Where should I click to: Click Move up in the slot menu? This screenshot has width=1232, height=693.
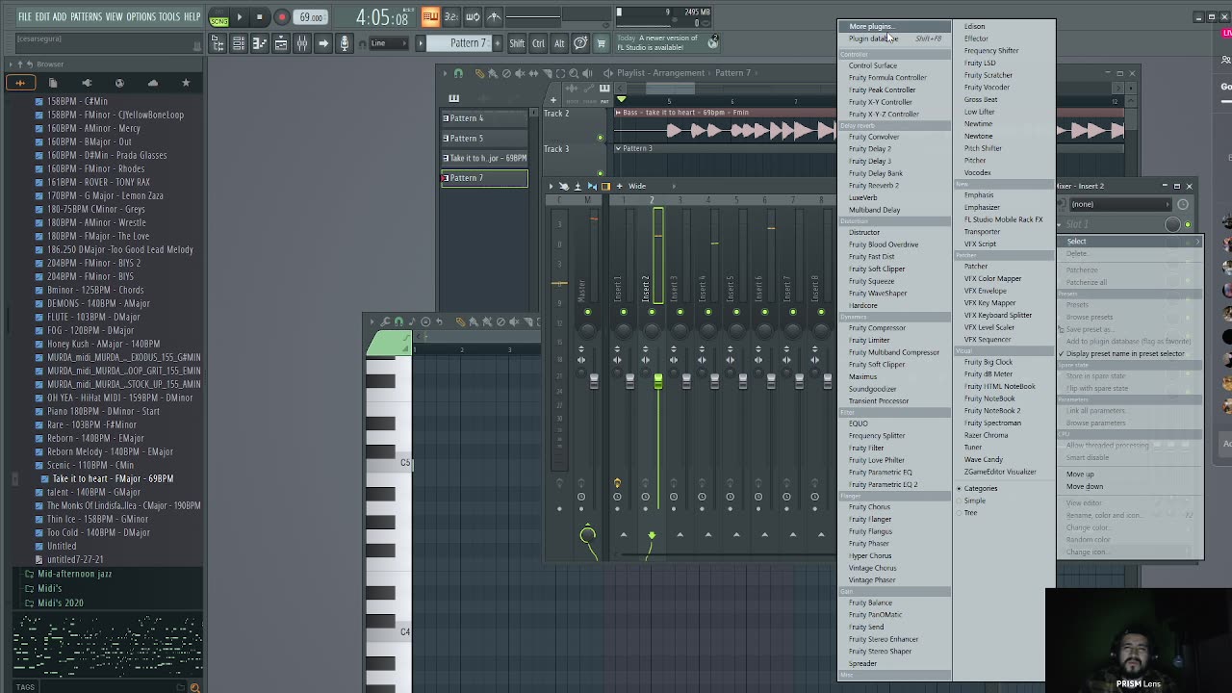pos(1080,475)
